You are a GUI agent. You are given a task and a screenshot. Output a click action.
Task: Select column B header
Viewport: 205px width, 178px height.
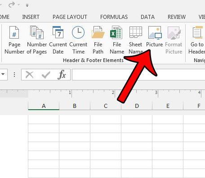[x=75, y=106]
